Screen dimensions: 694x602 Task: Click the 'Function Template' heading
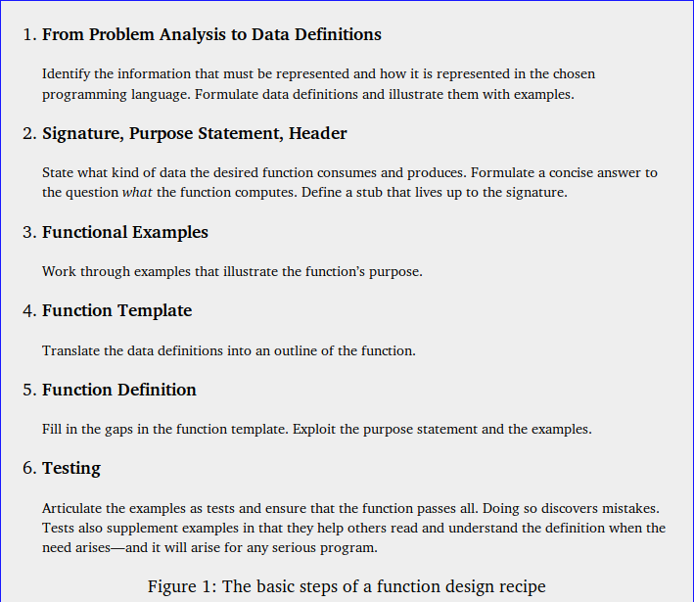(116, 310)
